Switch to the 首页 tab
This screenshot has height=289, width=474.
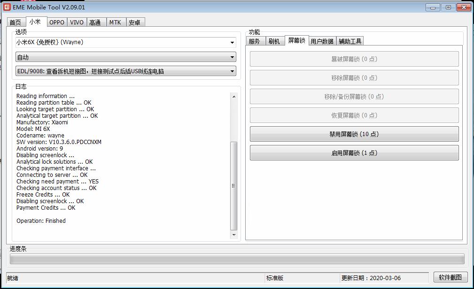click(x=16, y=23)
